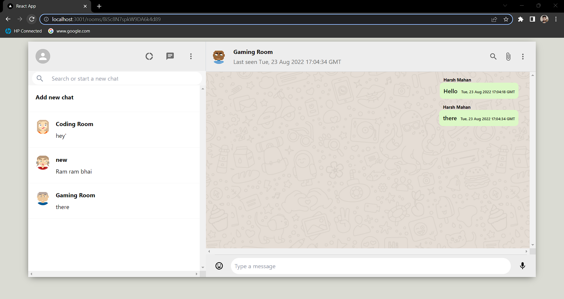Open the chat named new
The width and height of the screenshot is (564, 299).
114,166
